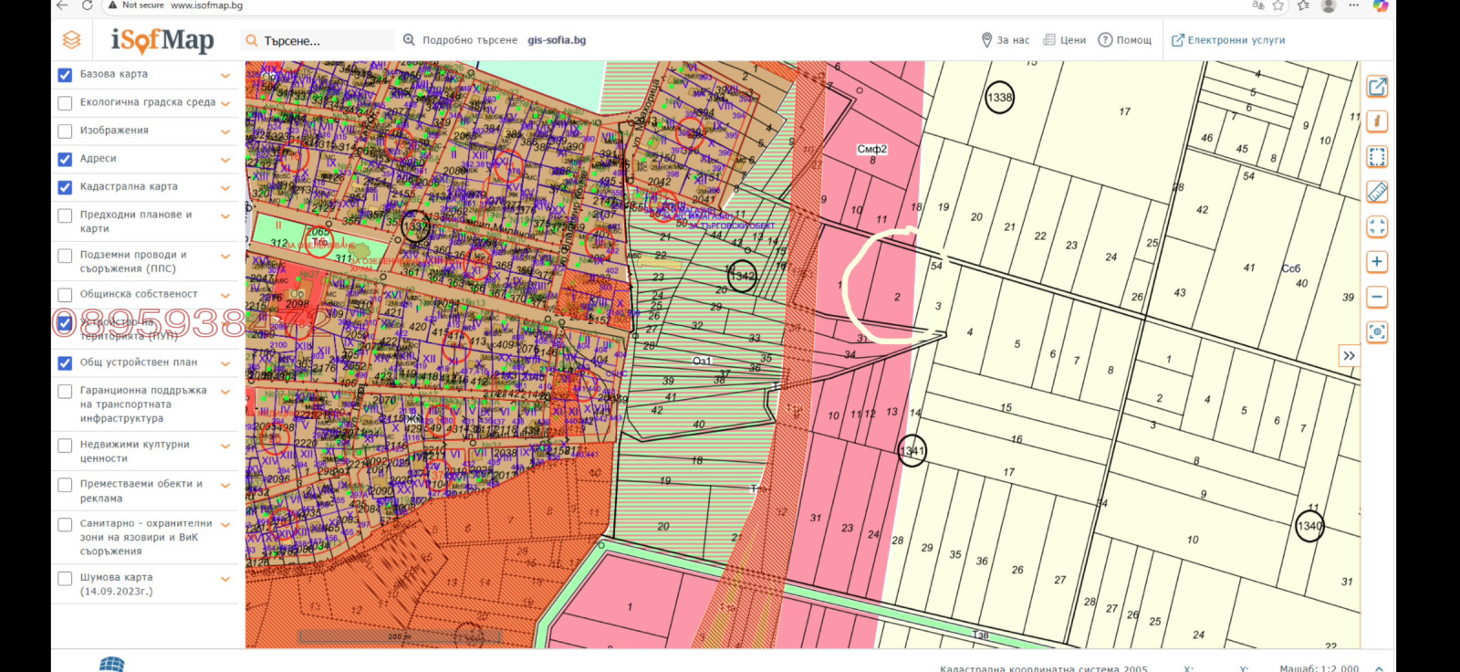Toggle the Кадастрална карта checkbox
The height and width of the screenshot is (672, 1460).
65,187
